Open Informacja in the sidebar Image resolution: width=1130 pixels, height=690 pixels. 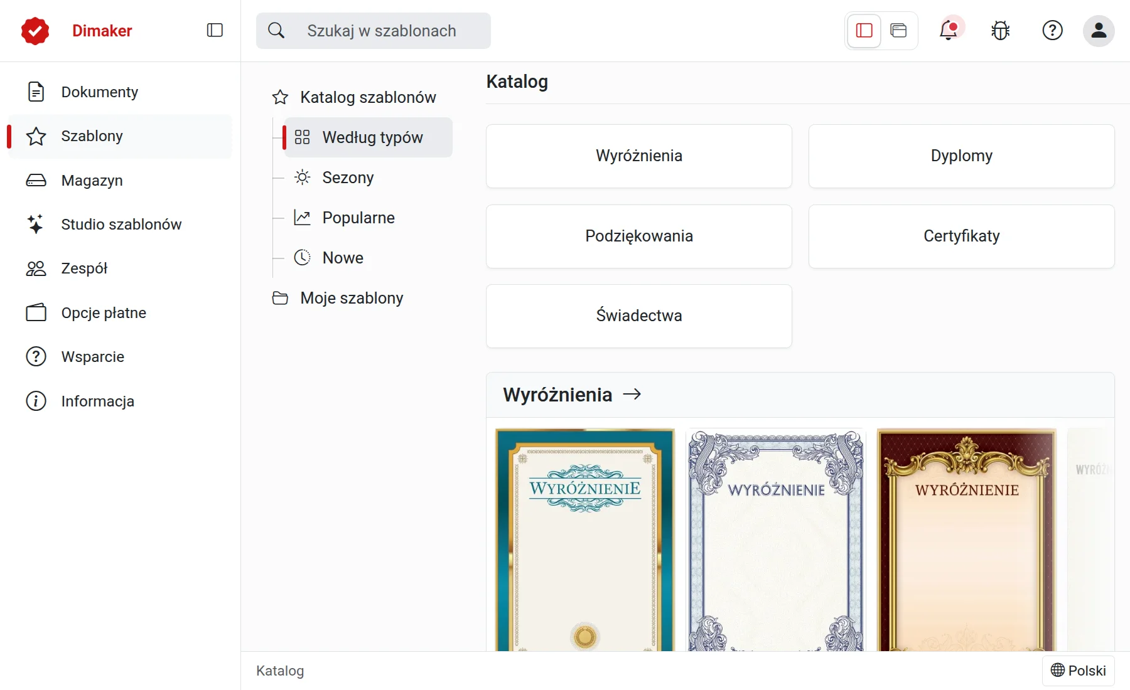(x=119, y=401)
